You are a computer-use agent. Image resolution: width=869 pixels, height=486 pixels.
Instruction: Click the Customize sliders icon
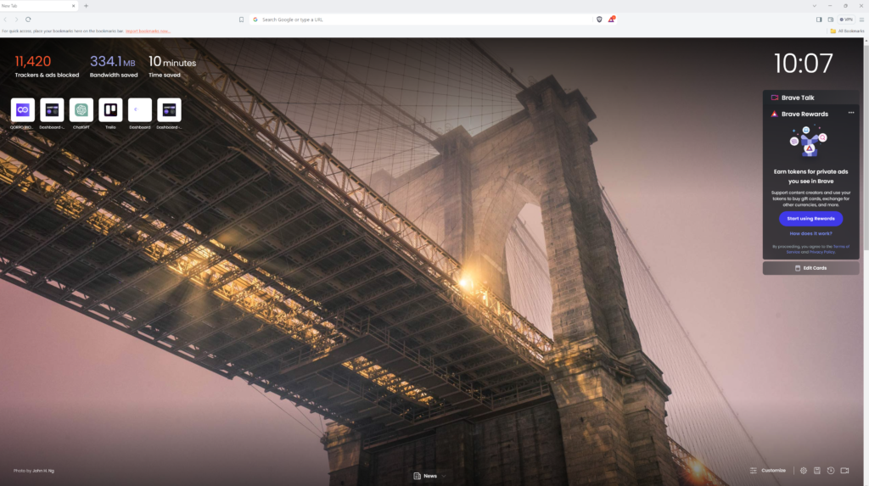[x=754, y=471]
